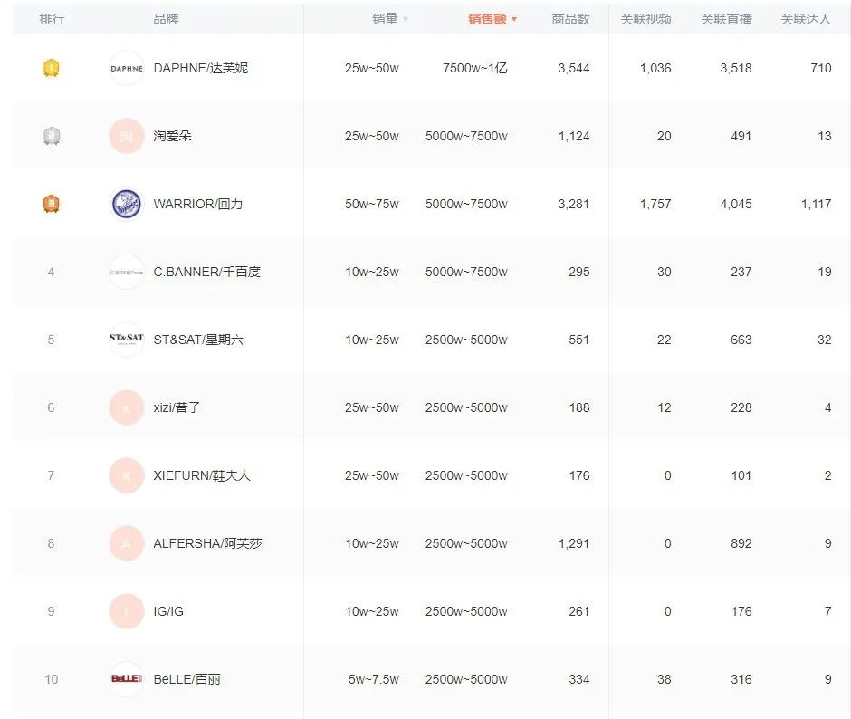Click related live value 491

741,136
